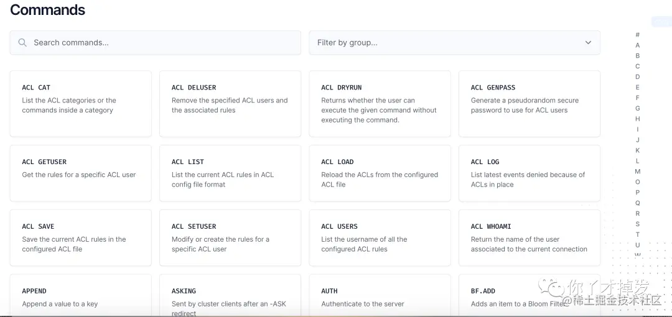Click the Commands page heading
The image size is (672, 317).
pyautogui.click(x=47, y=10)
